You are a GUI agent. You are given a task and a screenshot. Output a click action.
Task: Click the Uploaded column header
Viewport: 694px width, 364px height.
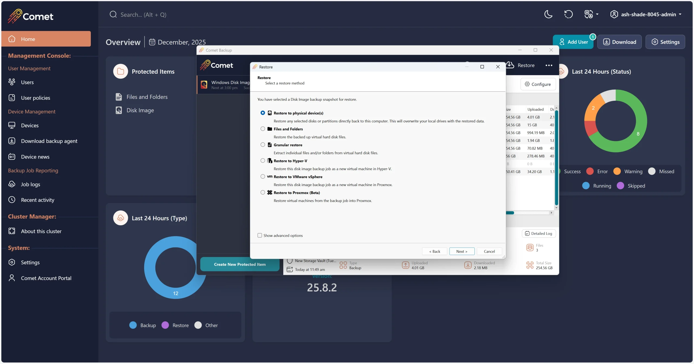[535, 109]
